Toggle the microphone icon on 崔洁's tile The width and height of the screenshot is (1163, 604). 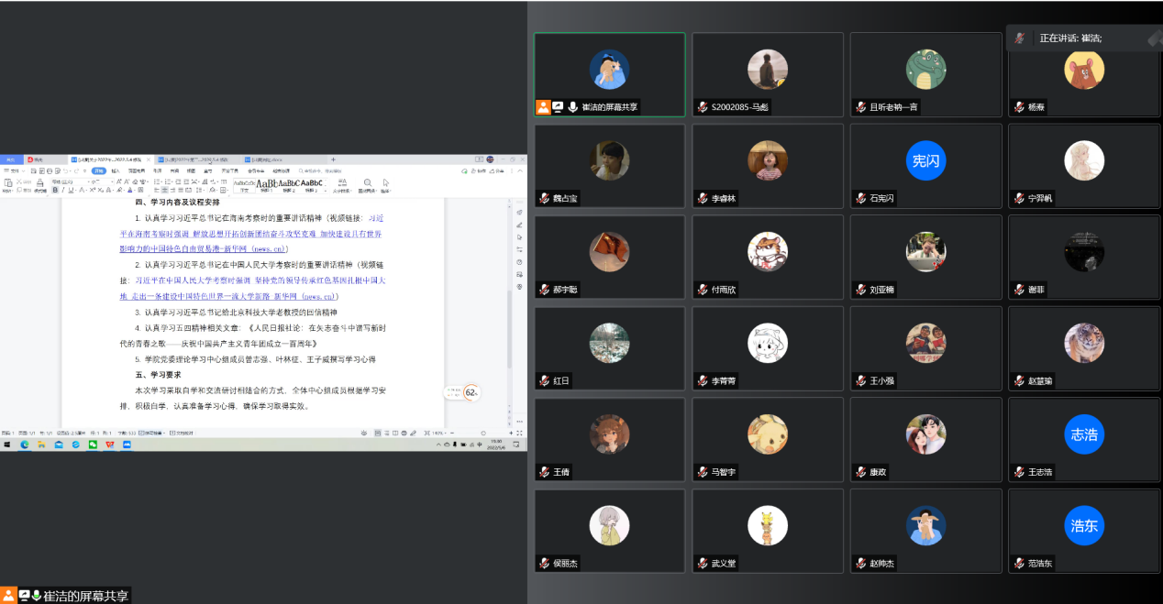click(x=572, y=107)
